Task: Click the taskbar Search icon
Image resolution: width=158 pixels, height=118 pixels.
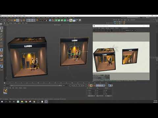Action: tap(6, 102)
